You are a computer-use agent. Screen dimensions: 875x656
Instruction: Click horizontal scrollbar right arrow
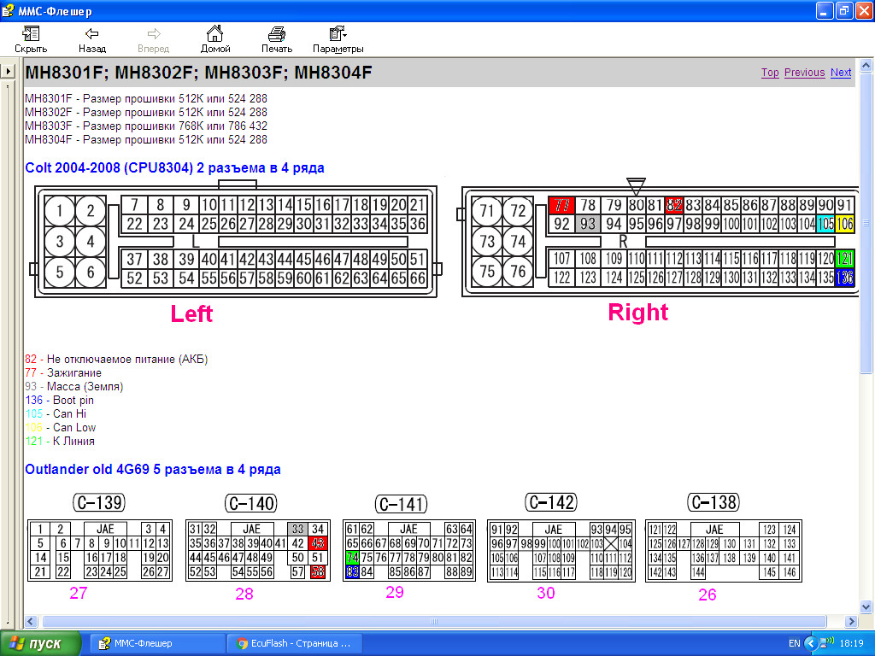coord(852,621)
